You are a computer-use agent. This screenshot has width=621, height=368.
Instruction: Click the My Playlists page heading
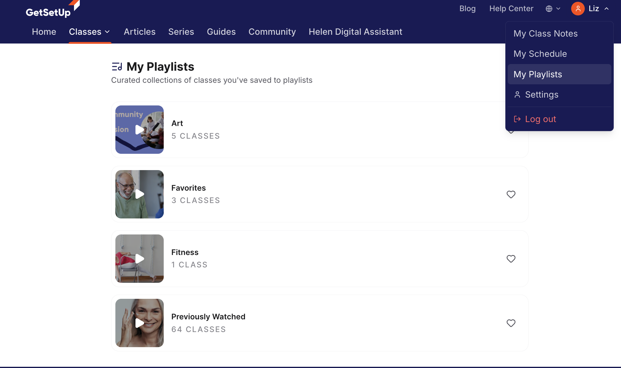point(160,66)
